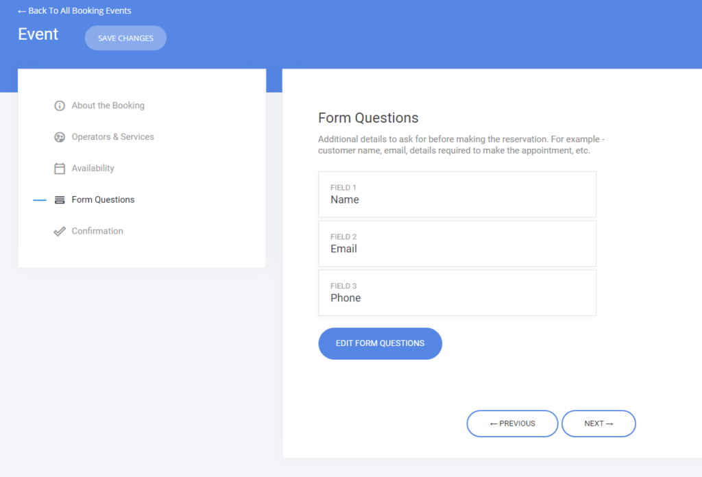Open the Confirmation step
Image resolution: width=702 pixels, height=477 pixels.
coord(97,232)
